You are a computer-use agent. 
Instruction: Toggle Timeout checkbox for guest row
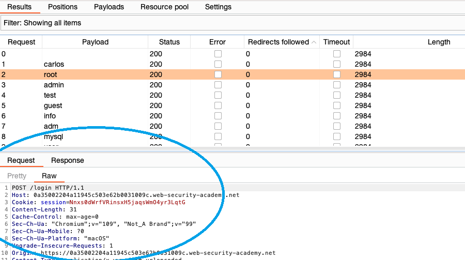click(336, 105)
